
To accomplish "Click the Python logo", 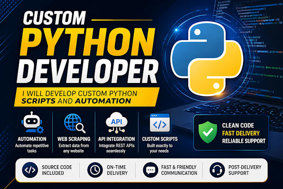I will point(207,59).
